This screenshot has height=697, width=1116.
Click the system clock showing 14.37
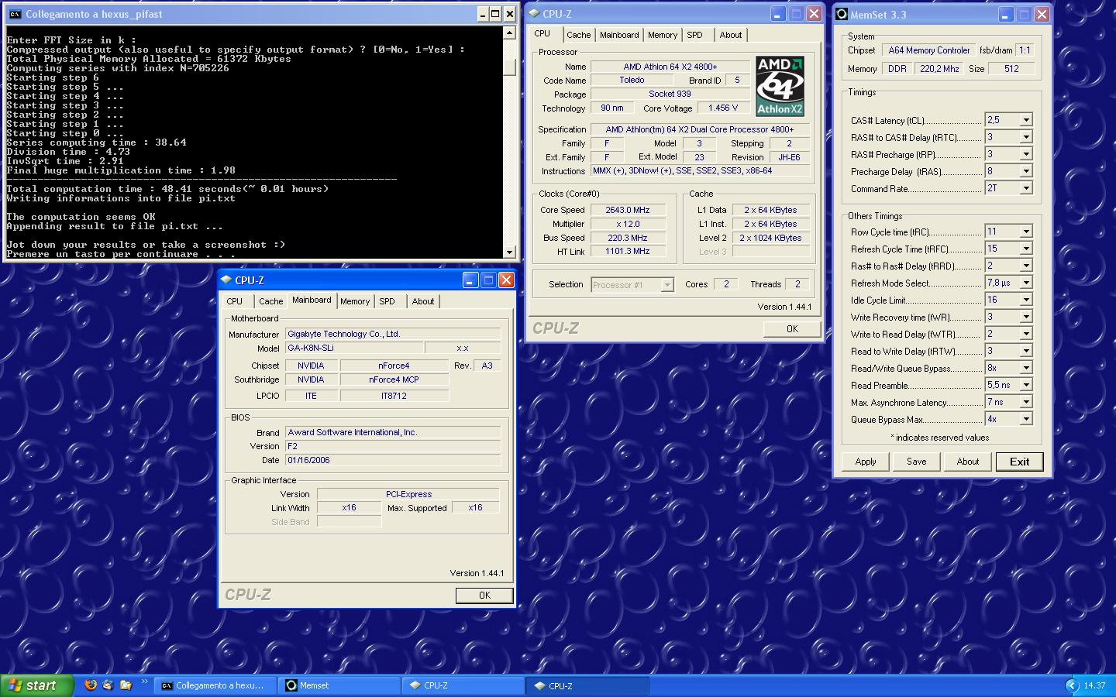point(1094,685)
